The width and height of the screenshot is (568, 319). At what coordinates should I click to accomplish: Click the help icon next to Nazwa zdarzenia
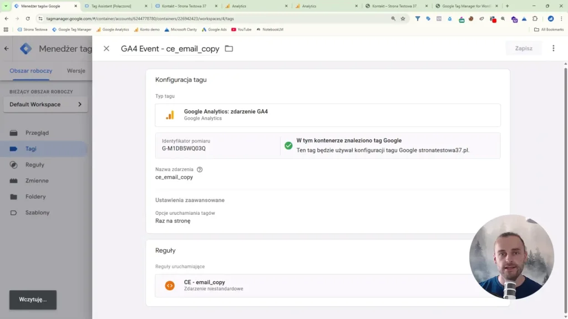point(200,169)
